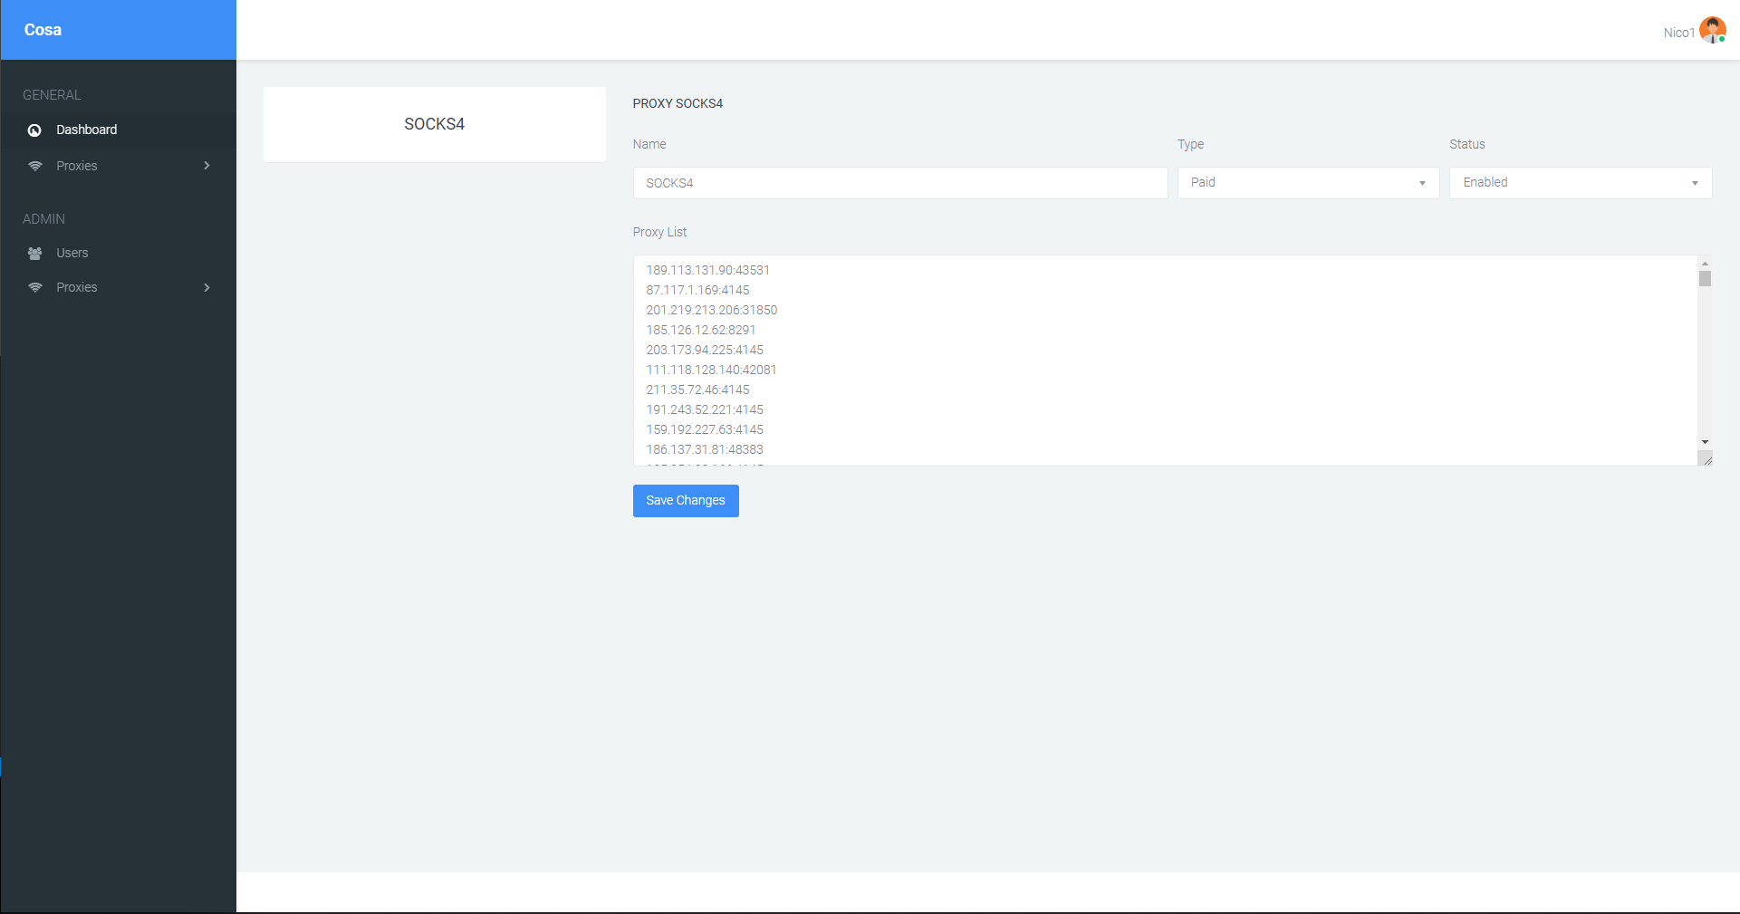The image size is (1740, 914).
Task: Click the textarea resize handle corner
Action: 1706,460
